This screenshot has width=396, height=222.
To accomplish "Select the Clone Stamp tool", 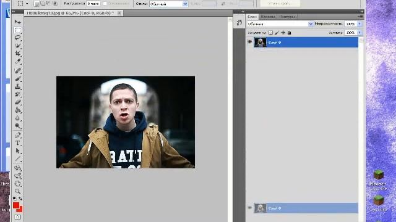I will [17, 86].
